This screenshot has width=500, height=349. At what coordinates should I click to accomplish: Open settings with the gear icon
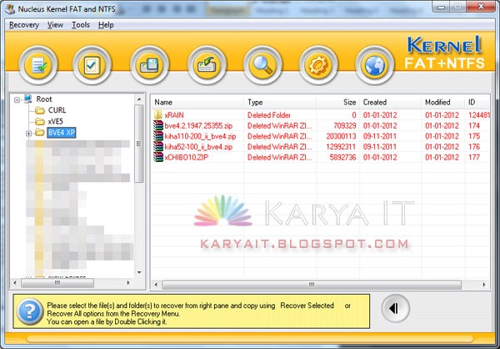pos(318,65)
